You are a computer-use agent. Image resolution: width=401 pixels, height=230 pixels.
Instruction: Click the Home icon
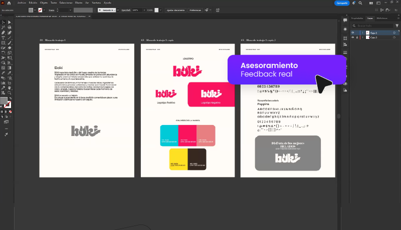coord(9,3)
